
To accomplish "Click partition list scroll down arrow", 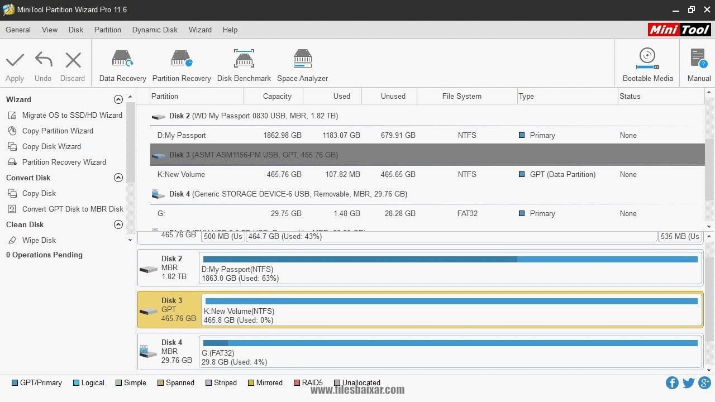I will pos(709,227).
